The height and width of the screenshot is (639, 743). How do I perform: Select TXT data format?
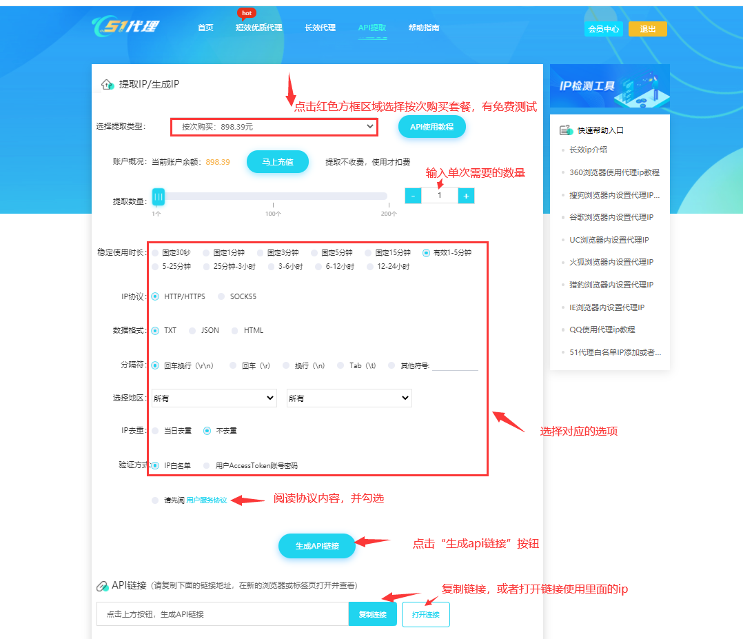155,331
